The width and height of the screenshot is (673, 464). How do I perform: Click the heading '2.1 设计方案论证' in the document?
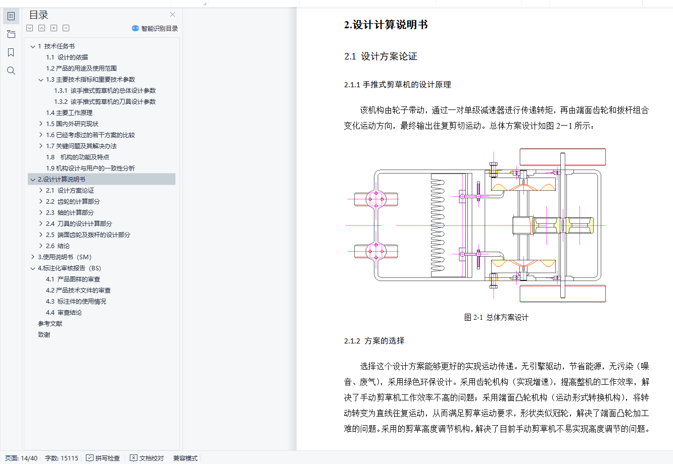[x=381, y=56]
